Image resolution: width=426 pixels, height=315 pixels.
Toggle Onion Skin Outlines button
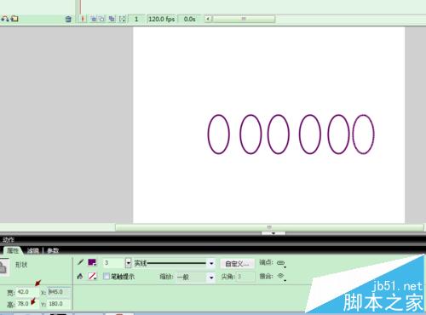coord(102,19)
